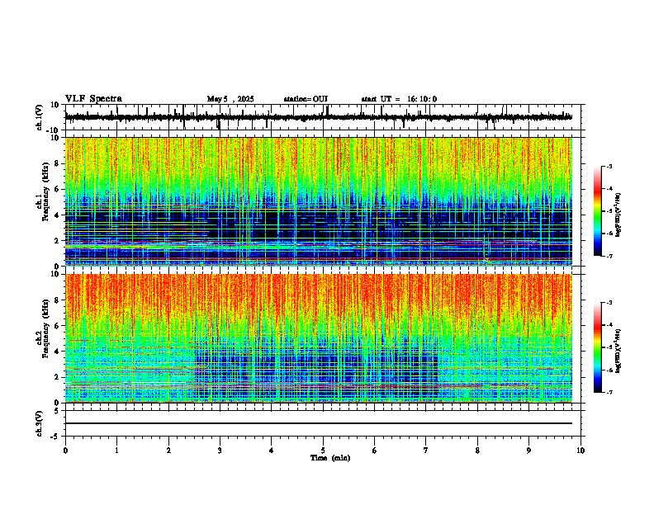Select the "start UT = 16:10:0" header text

[399, 99]
